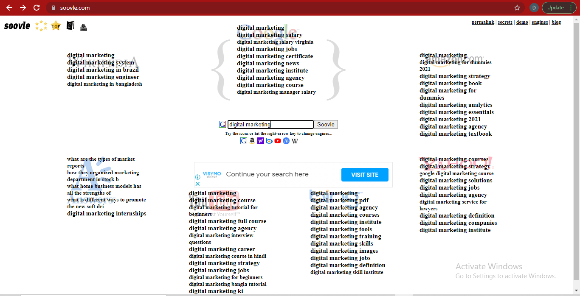Choose "digital marketing news" suggestion
The width and height of the screenshot is (580, 296).
pyautogui.click(x=268, y=63)
